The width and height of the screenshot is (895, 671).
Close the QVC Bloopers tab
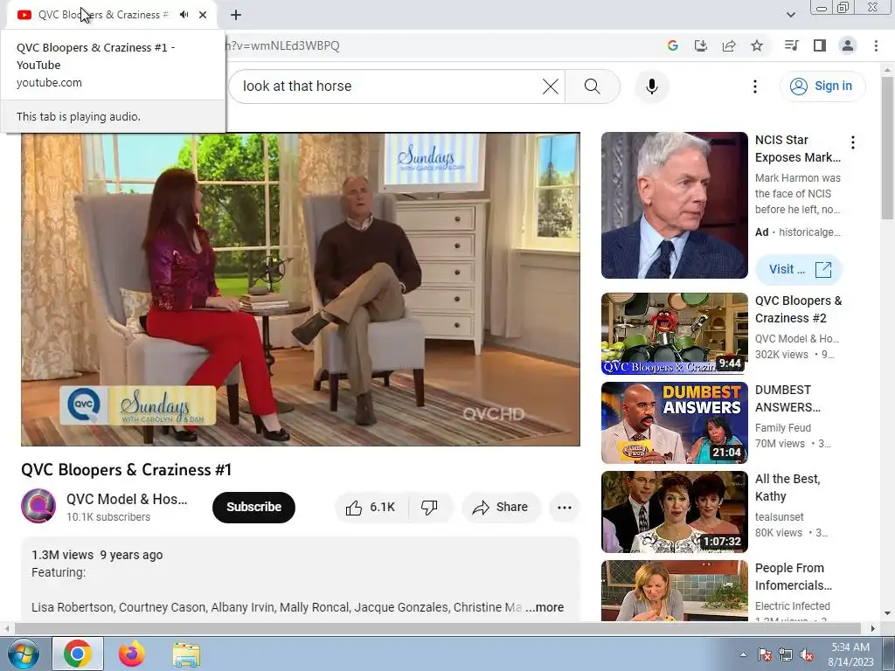203,15
